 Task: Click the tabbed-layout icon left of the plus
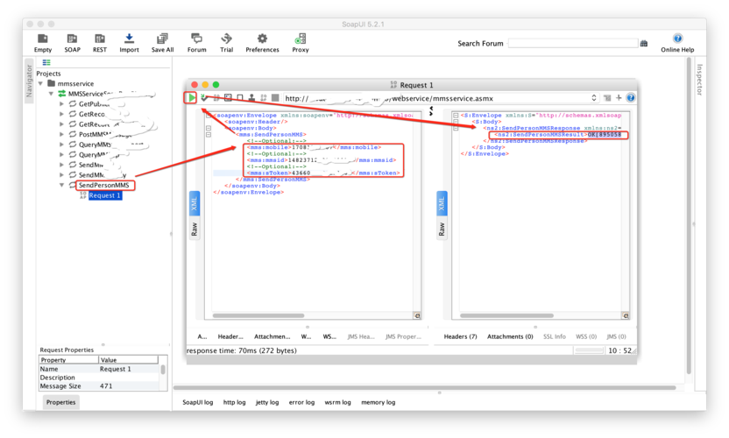[x=607, y=97]
